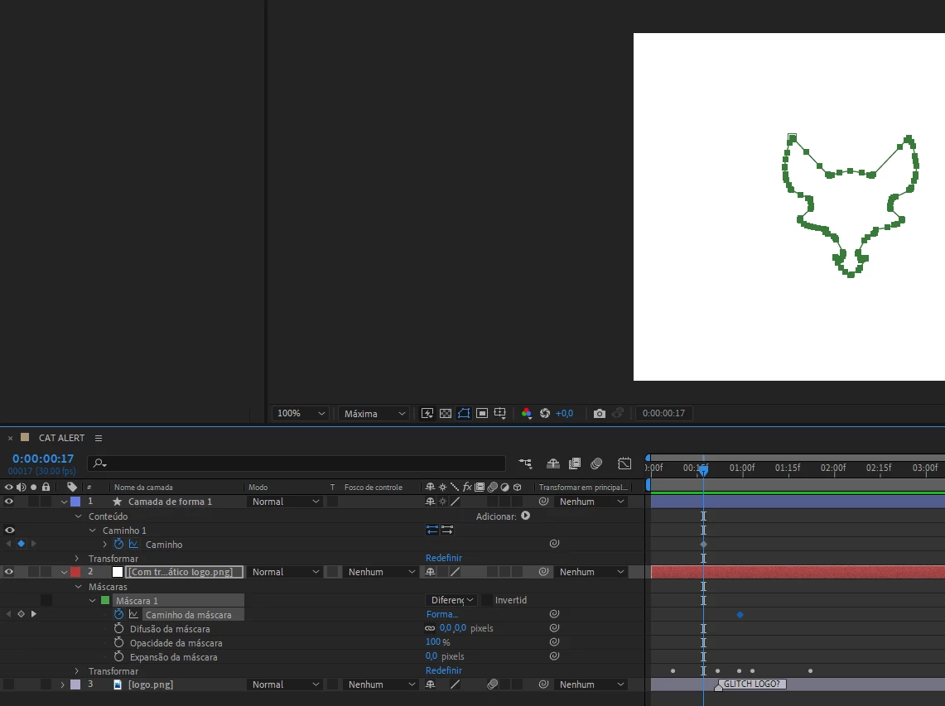Screen dimensions: 945x706
Task: Click the Difusão da máscara stopwatch
Action: click(x=118, y=628)
